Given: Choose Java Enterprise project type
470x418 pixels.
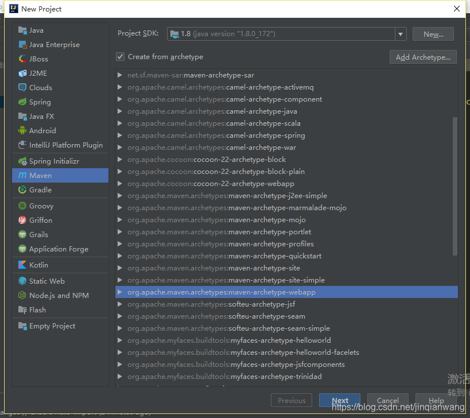Looking at the screenshot, I should [60, 45].
